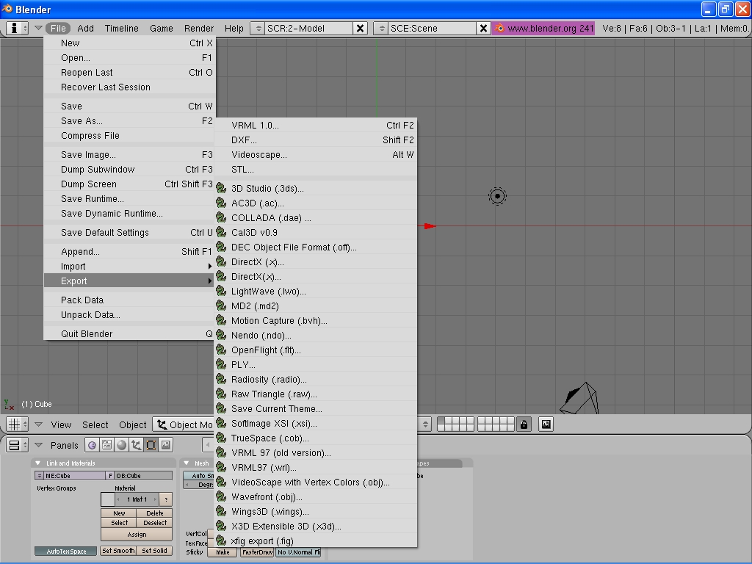This screenshot has width=752, height=564.
Task: Choose DXF... export entry
Action: pos(316,140)
